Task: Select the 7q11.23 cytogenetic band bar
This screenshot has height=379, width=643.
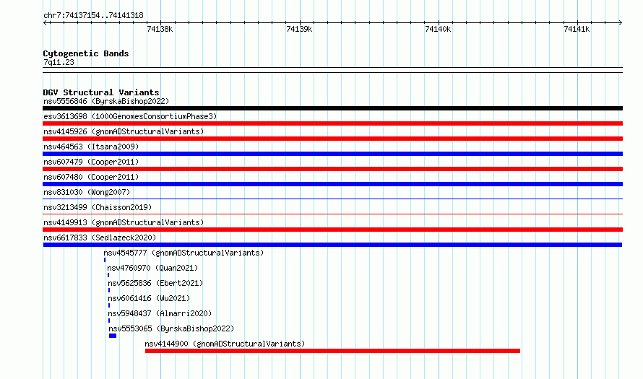Action: pyautogui.click(x=332, y=70)
